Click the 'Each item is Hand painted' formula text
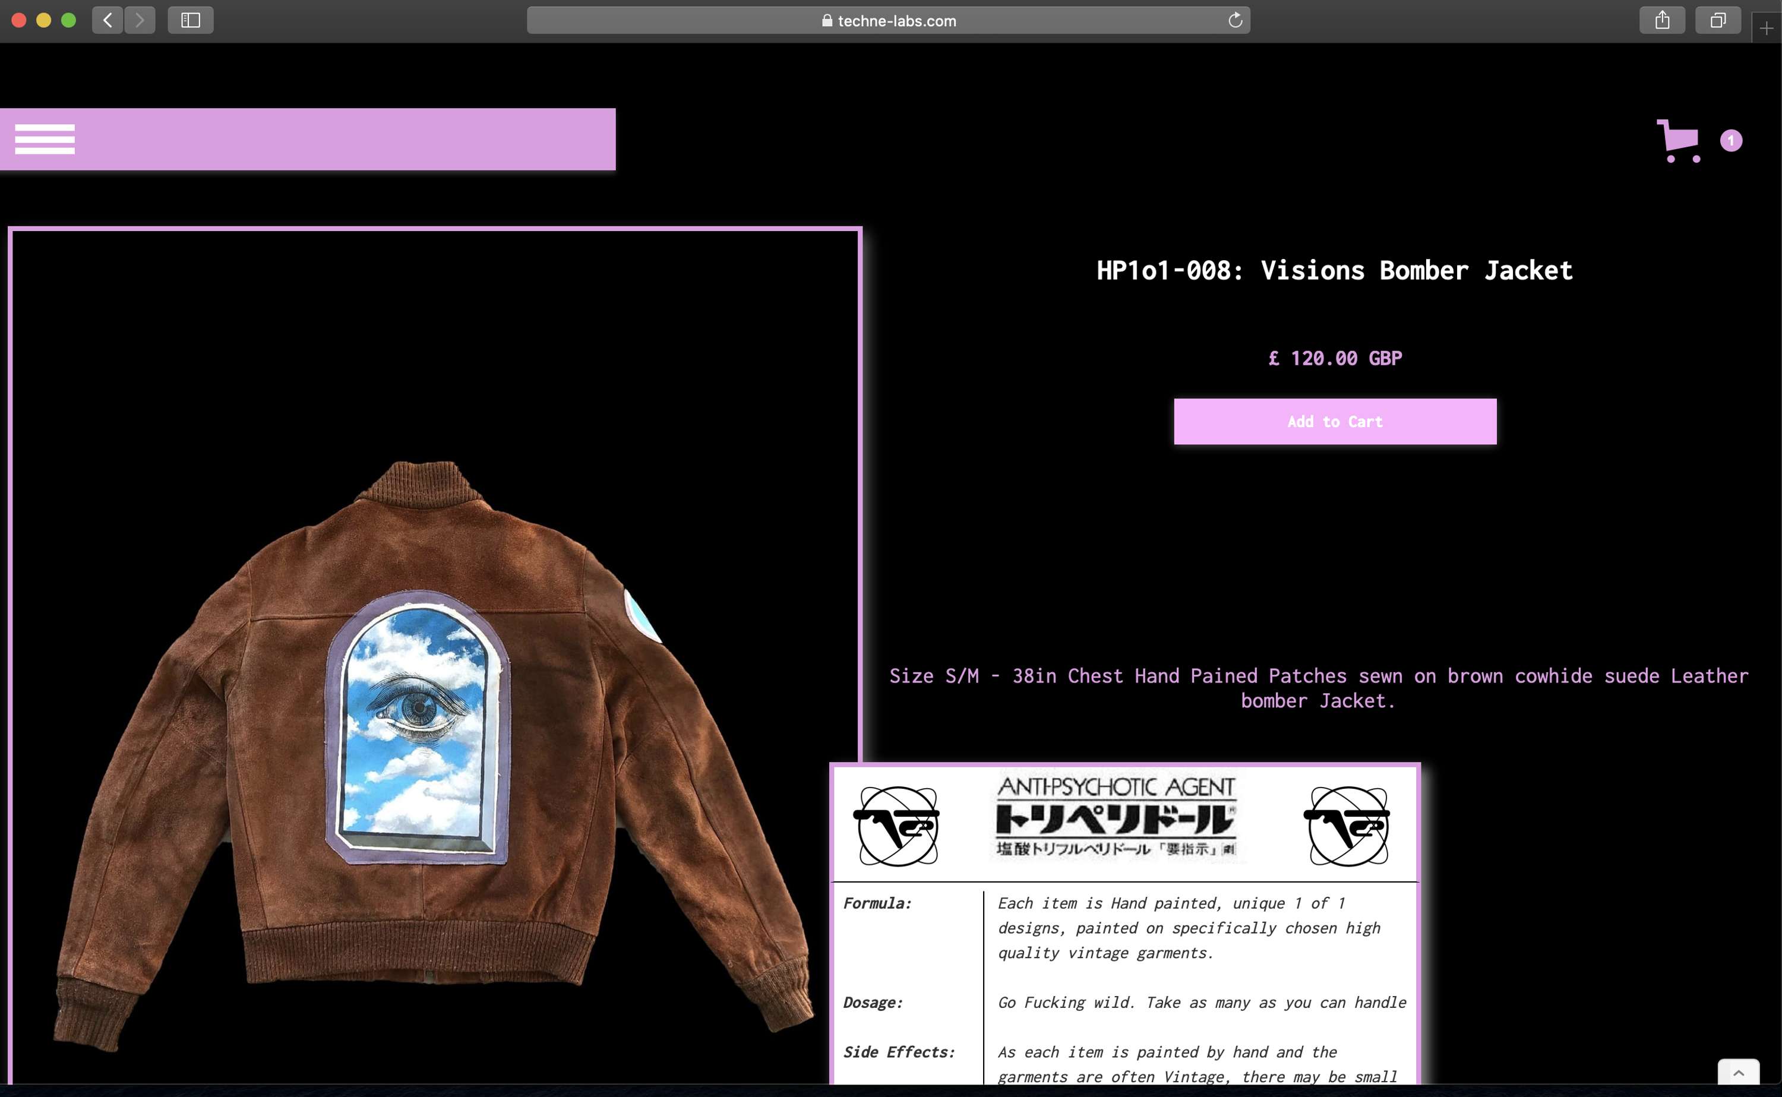The height and width of the screenshot is (1097, 1782). [x=1189, y=928]
